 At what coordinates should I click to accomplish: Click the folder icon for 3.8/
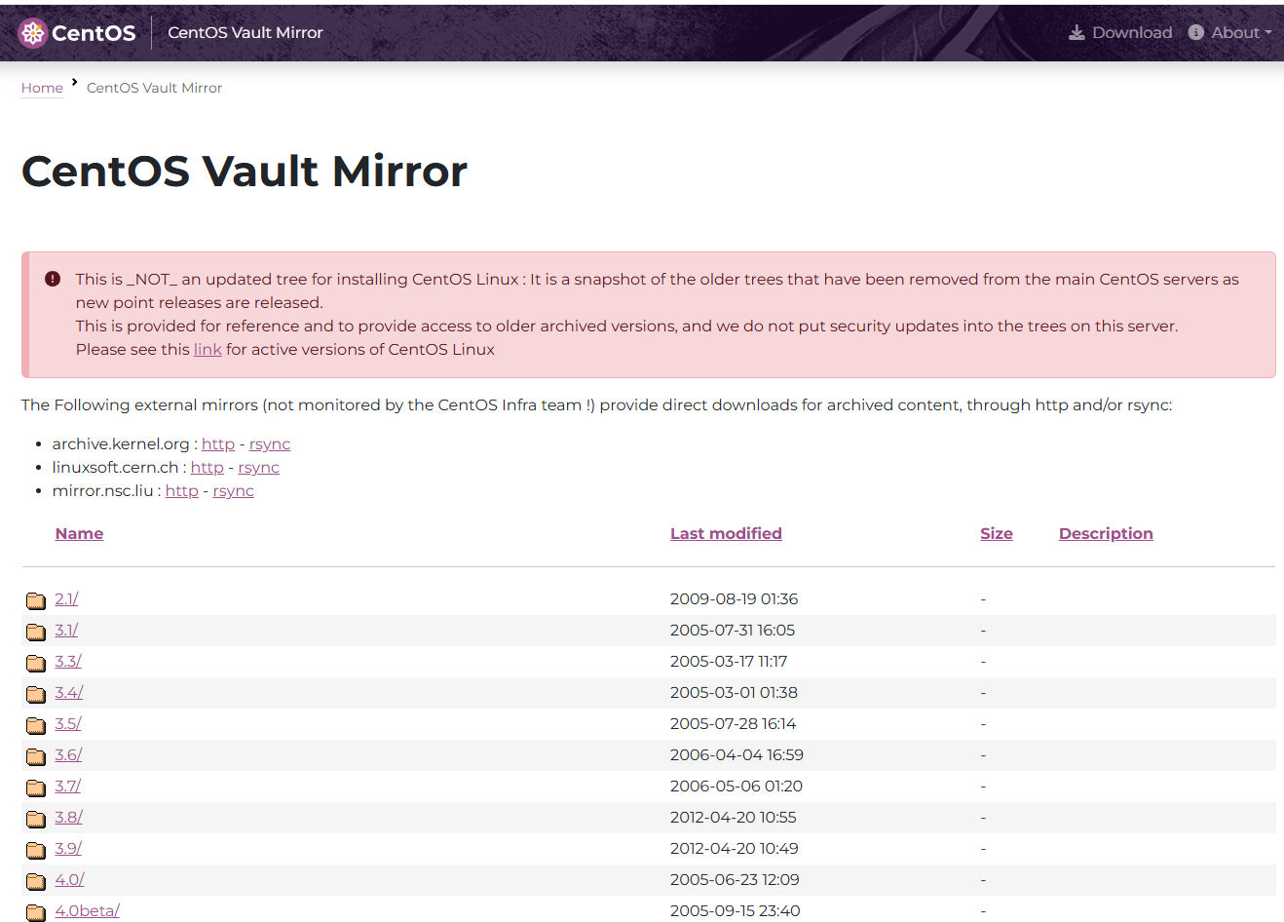pos(36,819)
